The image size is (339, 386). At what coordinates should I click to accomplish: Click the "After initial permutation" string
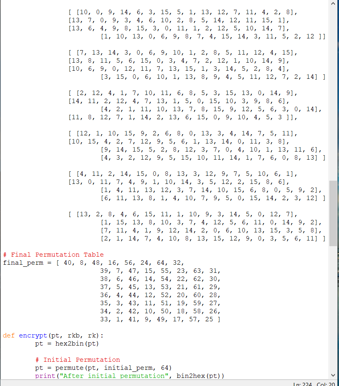tap(114, 376)
